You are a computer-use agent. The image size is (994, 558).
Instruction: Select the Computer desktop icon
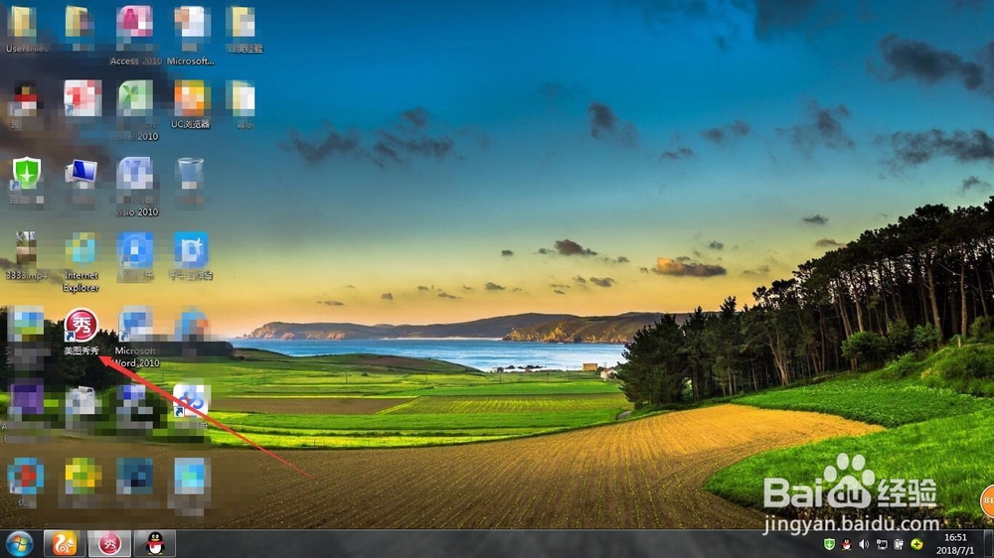click(x=82, y=181)
